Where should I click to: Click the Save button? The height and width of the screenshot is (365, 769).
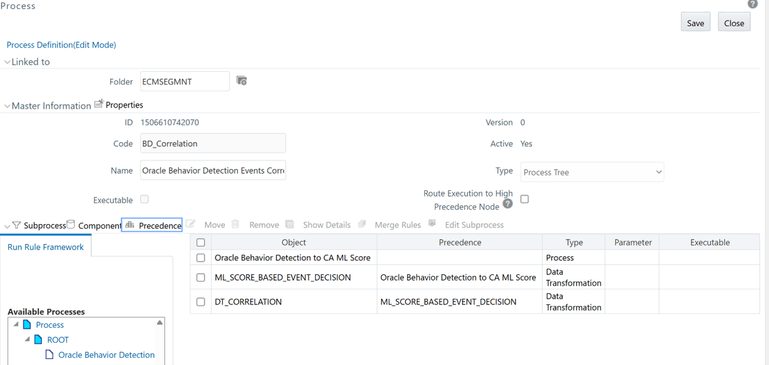(695, 22)
